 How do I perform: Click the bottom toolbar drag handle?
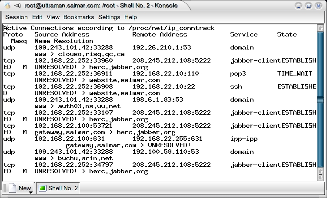pyautogui.click(x=3, y=188)
